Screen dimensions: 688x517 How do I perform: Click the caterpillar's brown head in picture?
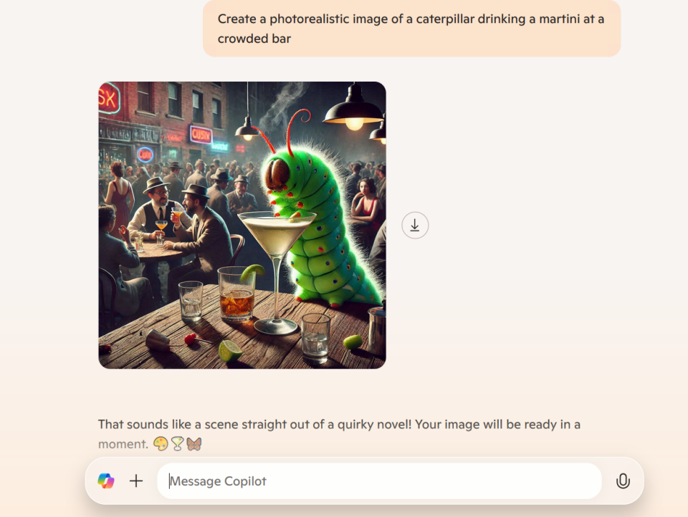[277, 175]
